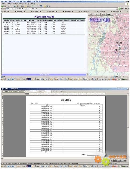Click the 还原 map reset button
The image size is (130, 169).
click(x=91, y=14)
